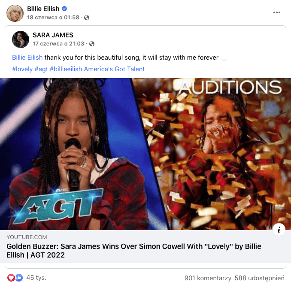
Task: Open the SARA JAMES profile name link
Action: [53, 35]
